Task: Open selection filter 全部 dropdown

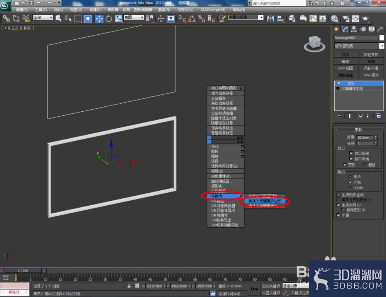Action: [x=43, y=17]
